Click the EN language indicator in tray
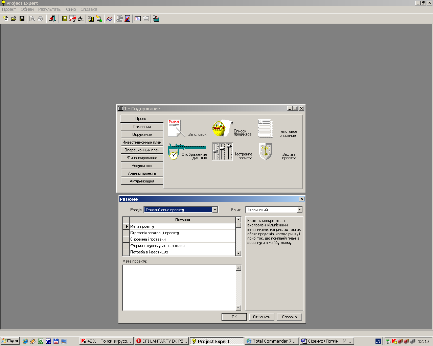Viewport: 433px width, 346px height. coord(378,341)
